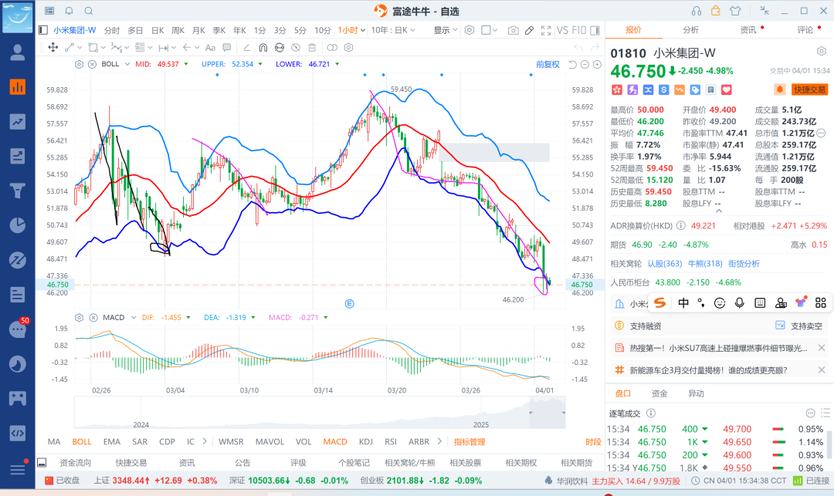Switch to the 分析 tab

(690, 30)
